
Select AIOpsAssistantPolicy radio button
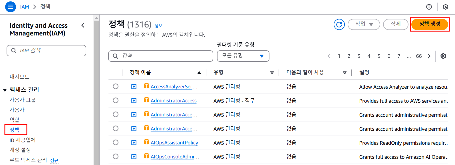(116, 142)
